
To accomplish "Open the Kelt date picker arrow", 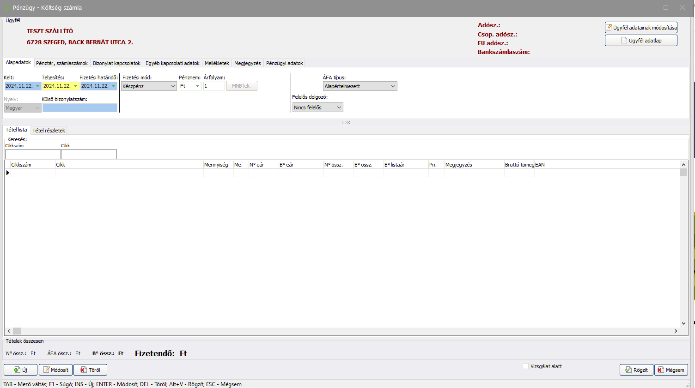I will 38,86.
